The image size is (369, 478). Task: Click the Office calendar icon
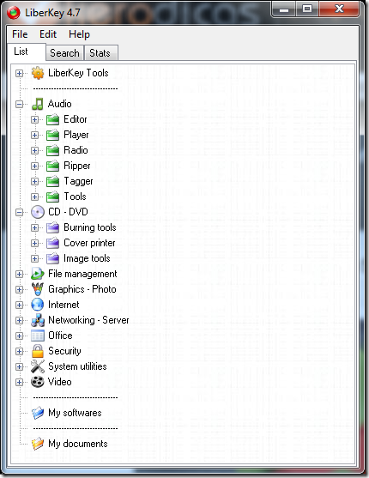pyautogui.click(x=38, y=336)
